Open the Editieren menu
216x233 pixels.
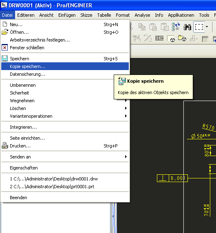click(x=26, y=15)
